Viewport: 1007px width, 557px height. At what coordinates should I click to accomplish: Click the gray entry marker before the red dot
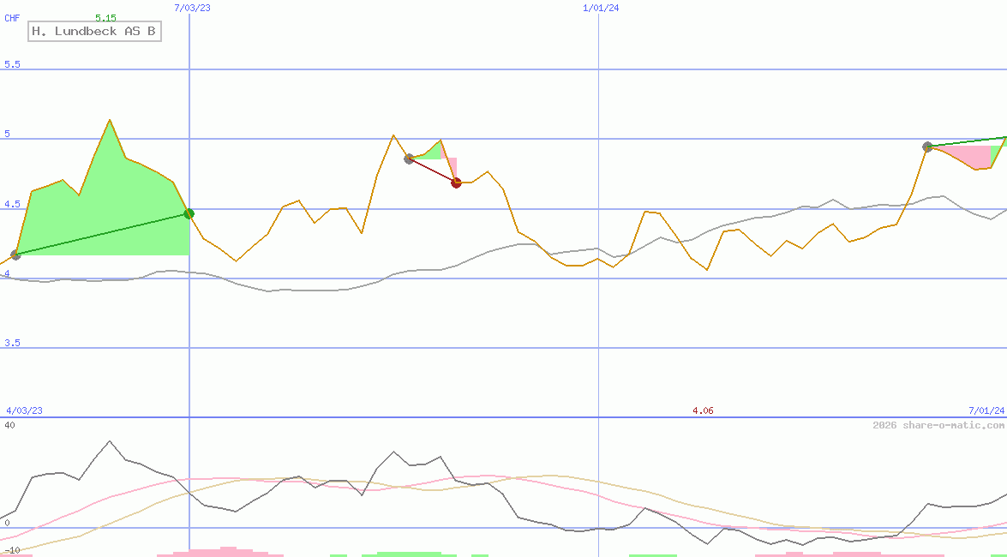[x=409, y=159]
